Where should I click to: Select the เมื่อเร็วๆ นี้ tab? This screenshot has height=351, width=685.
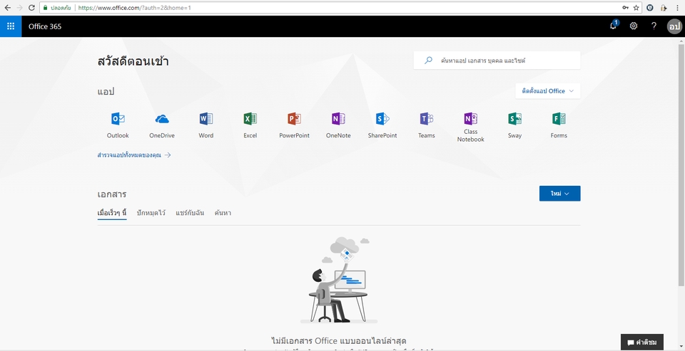pos(112,213)
